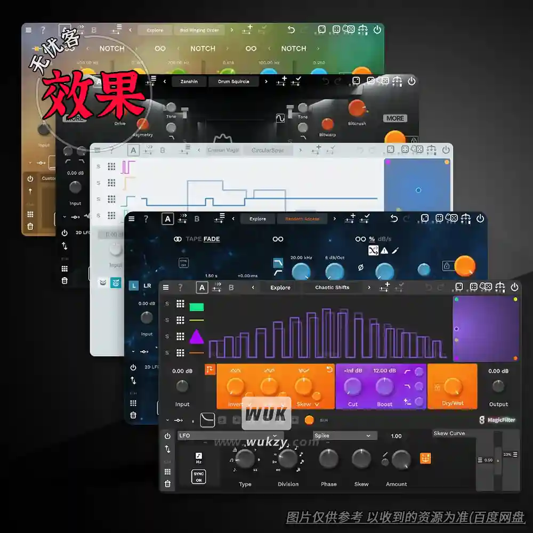Toggle the LFO power button in modulator sidebar

coord(167,436)
